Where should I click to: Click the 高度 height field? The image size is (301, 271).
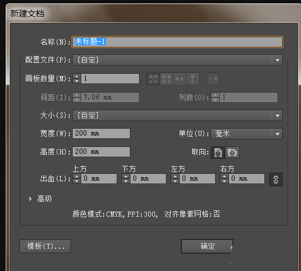pos(101,152)
